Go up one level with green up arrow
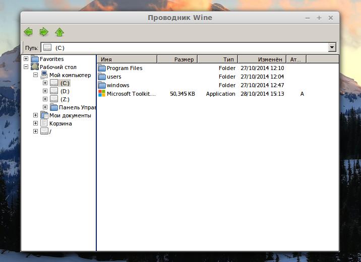This screenshot has height=262, width=361. [59, 32]
